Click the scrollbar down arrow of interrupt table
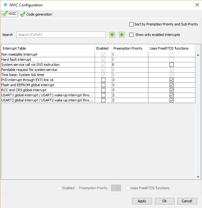This screenshot has width=202, height=208. (198, 177)
